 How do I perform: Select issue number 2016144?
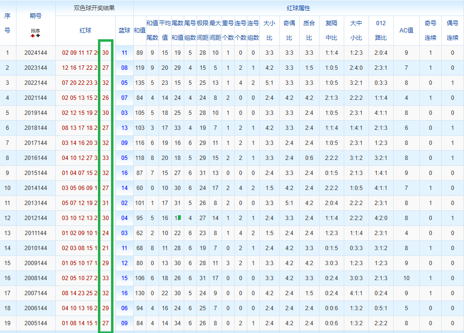(35, 158)
